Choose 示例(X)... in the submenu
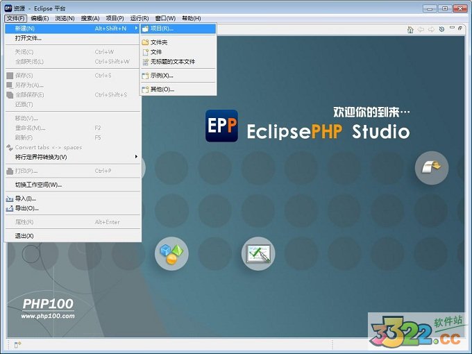Viewport: 472px width, 354px height. point(178,76)
